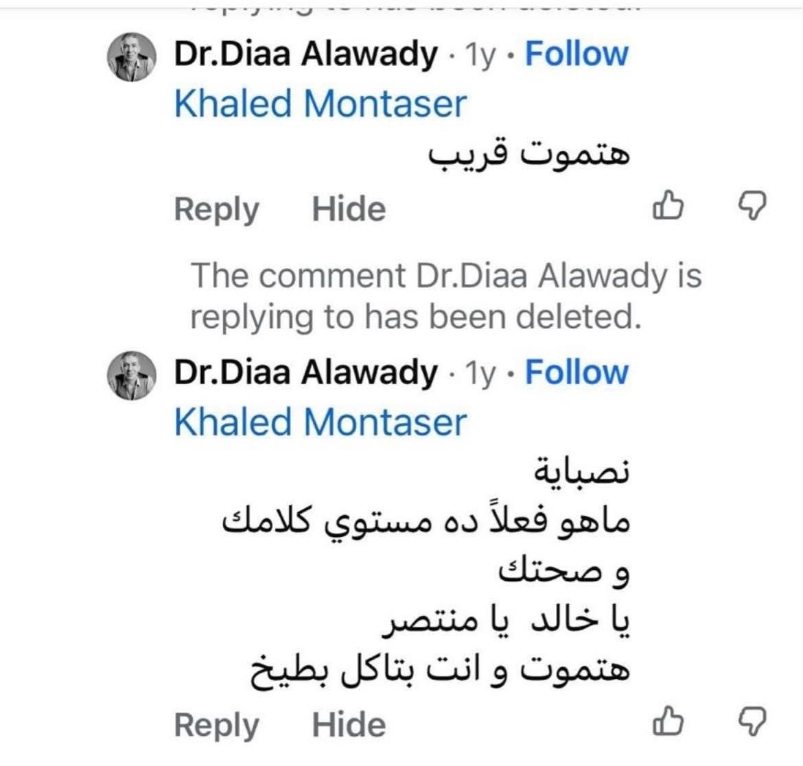Image resolution: width=803 pixels, height=766 pixels.
Task: Follow Dr.Diaa Alawady from top comment
Action: [577, 54]
